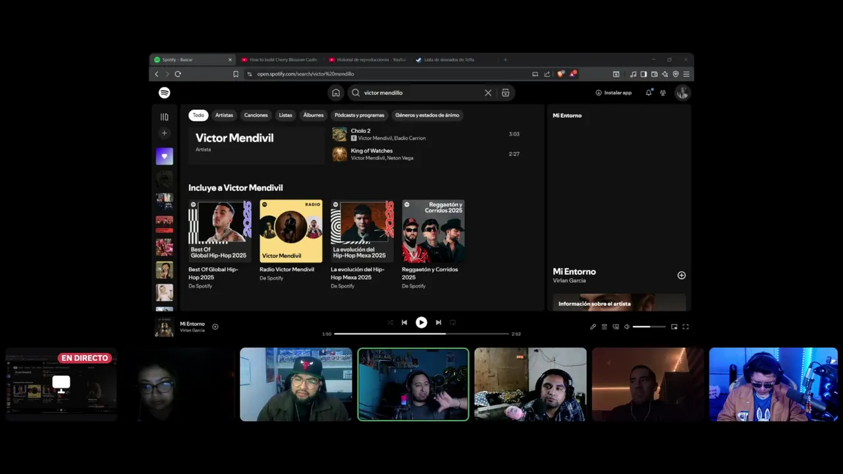Open the Victor Mendivil artist card
Screen dimensions: 843x474
click(256, 145)
